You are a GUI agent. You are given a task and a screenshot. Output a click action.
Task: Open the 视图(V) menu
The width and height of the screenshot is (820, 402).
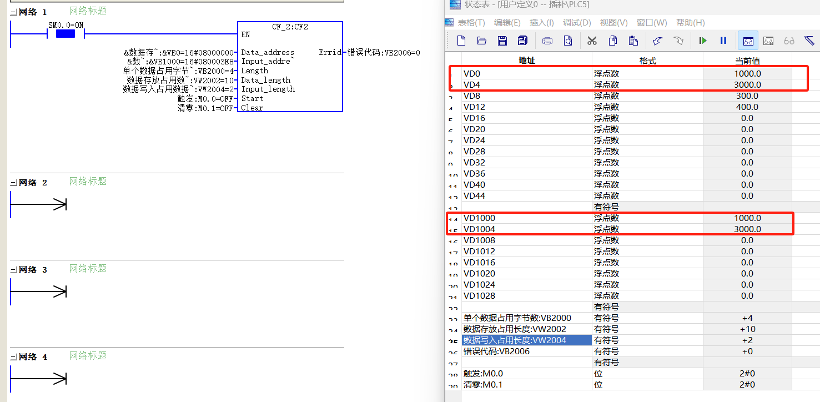[613, 23]
